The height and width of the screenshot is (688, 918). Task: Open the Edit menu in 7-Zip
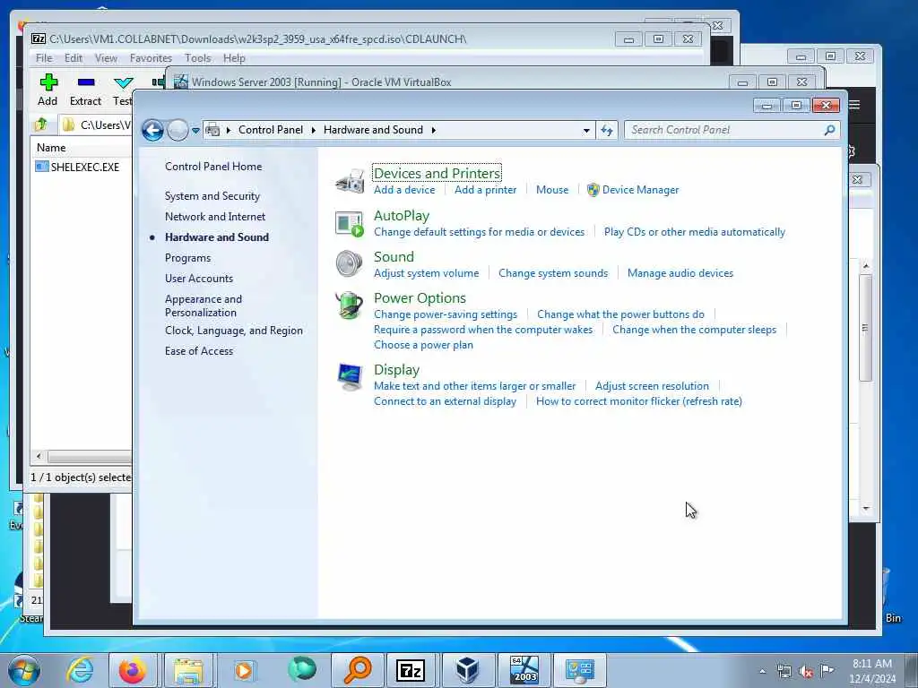(74, 58)
